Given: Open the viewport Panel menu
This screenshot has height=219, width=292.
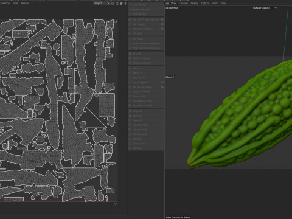Looking at the screenshot, I should pyautogui.click(x=223, y=3).
